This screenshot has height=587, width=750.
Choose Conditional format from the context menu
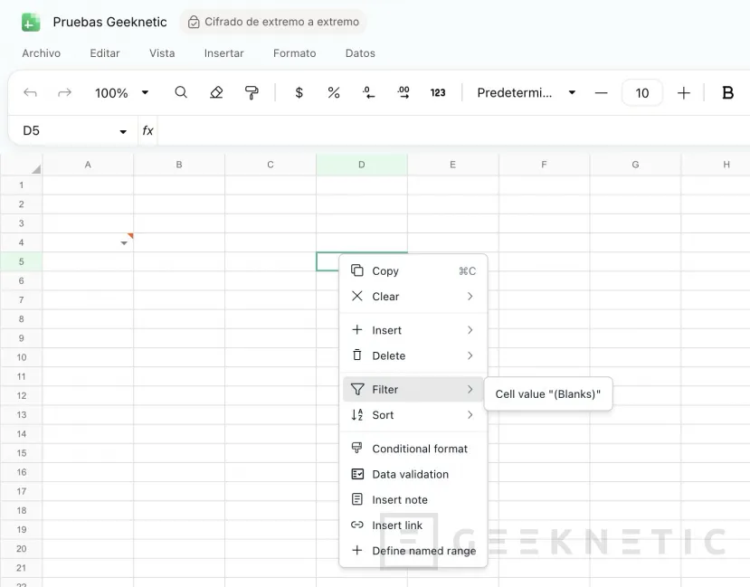419,448
